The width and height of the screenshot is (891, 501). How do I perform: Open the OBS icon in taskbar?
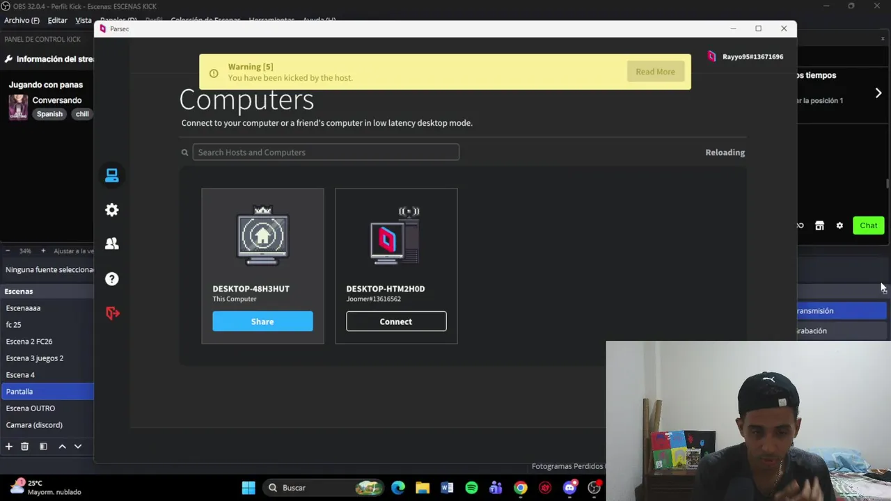click(594, 488)
